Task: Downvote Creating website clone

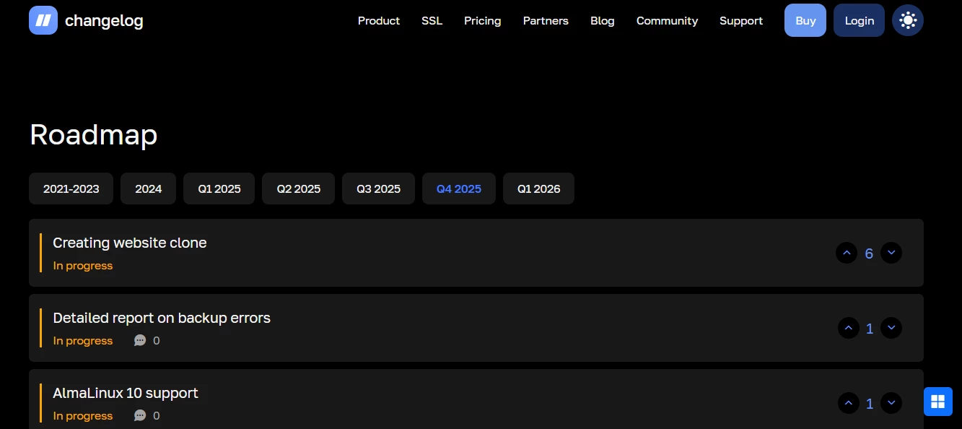Action: click(891, 253)
